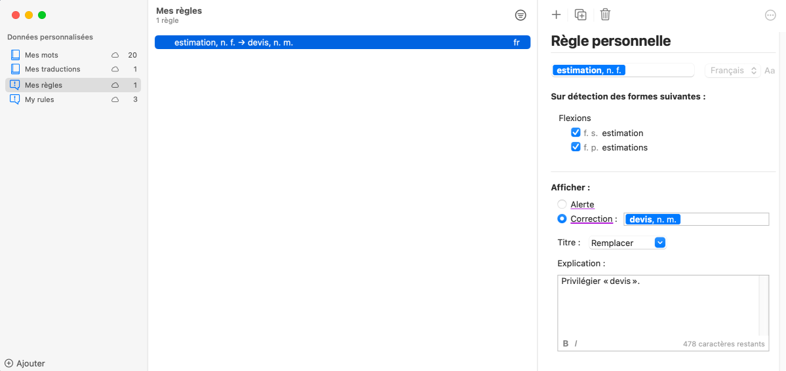Click the Ajouter button
Image resolution: width=786 pixels, height=371 pixels.
(24, 364)
